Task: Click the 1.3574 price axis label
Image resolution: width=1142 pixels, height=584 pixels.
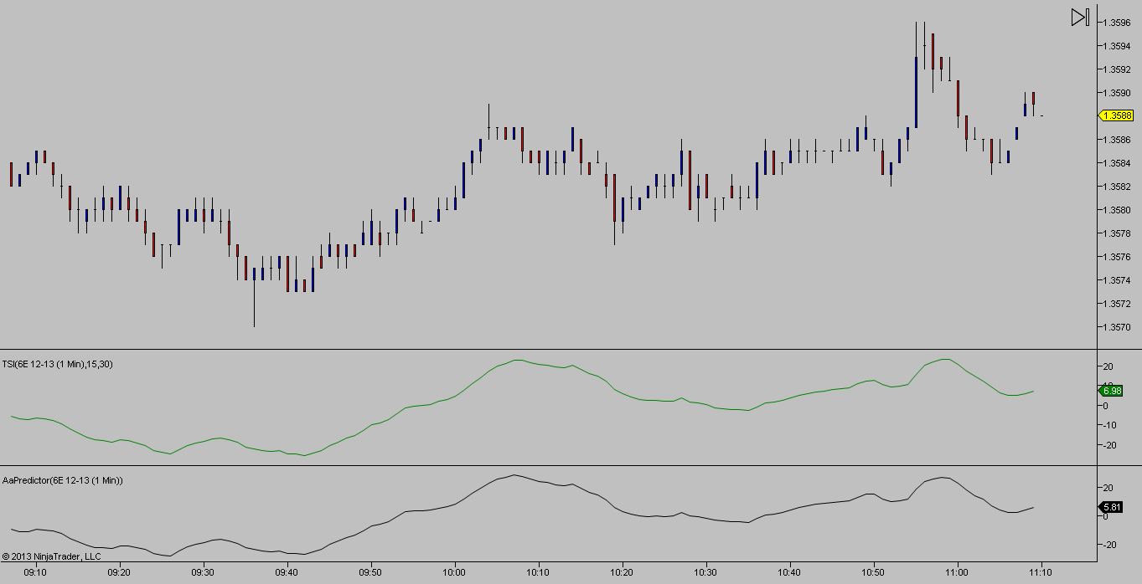Action: (1119, 280)
